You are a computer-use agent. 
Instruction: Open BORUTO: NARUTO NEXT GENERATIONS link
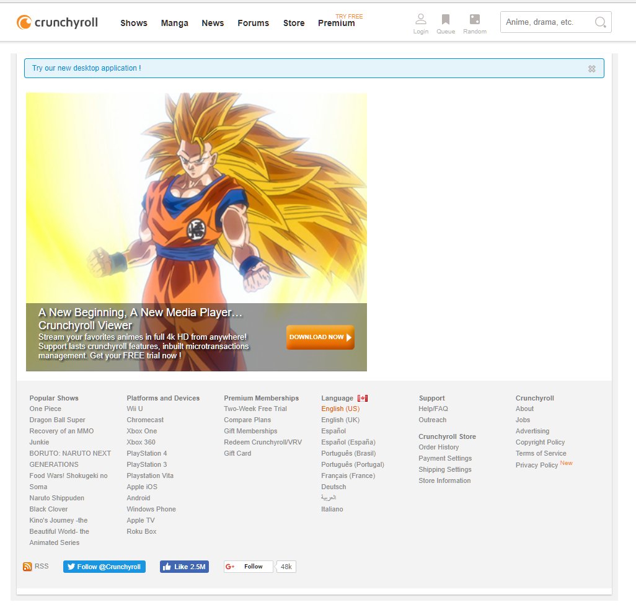click(70, 459)
